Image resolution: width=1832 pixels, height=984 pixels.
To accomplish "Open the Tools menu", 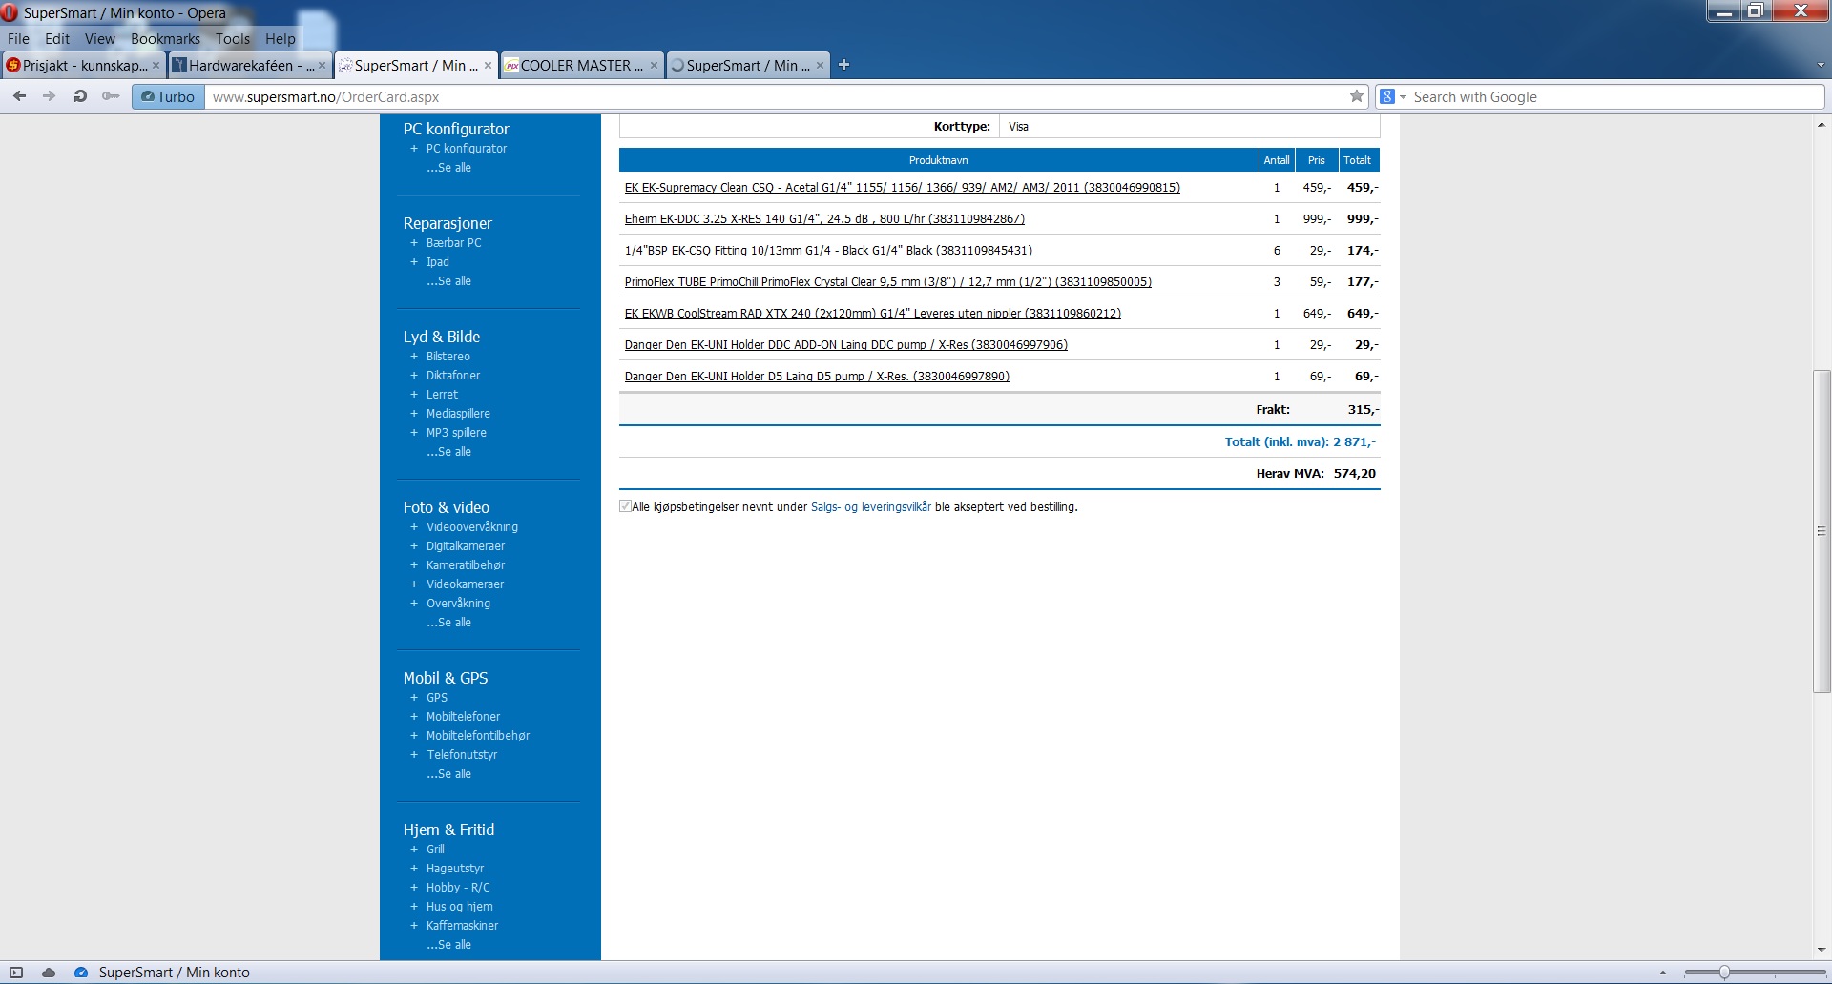I will [x=233, y=39].
